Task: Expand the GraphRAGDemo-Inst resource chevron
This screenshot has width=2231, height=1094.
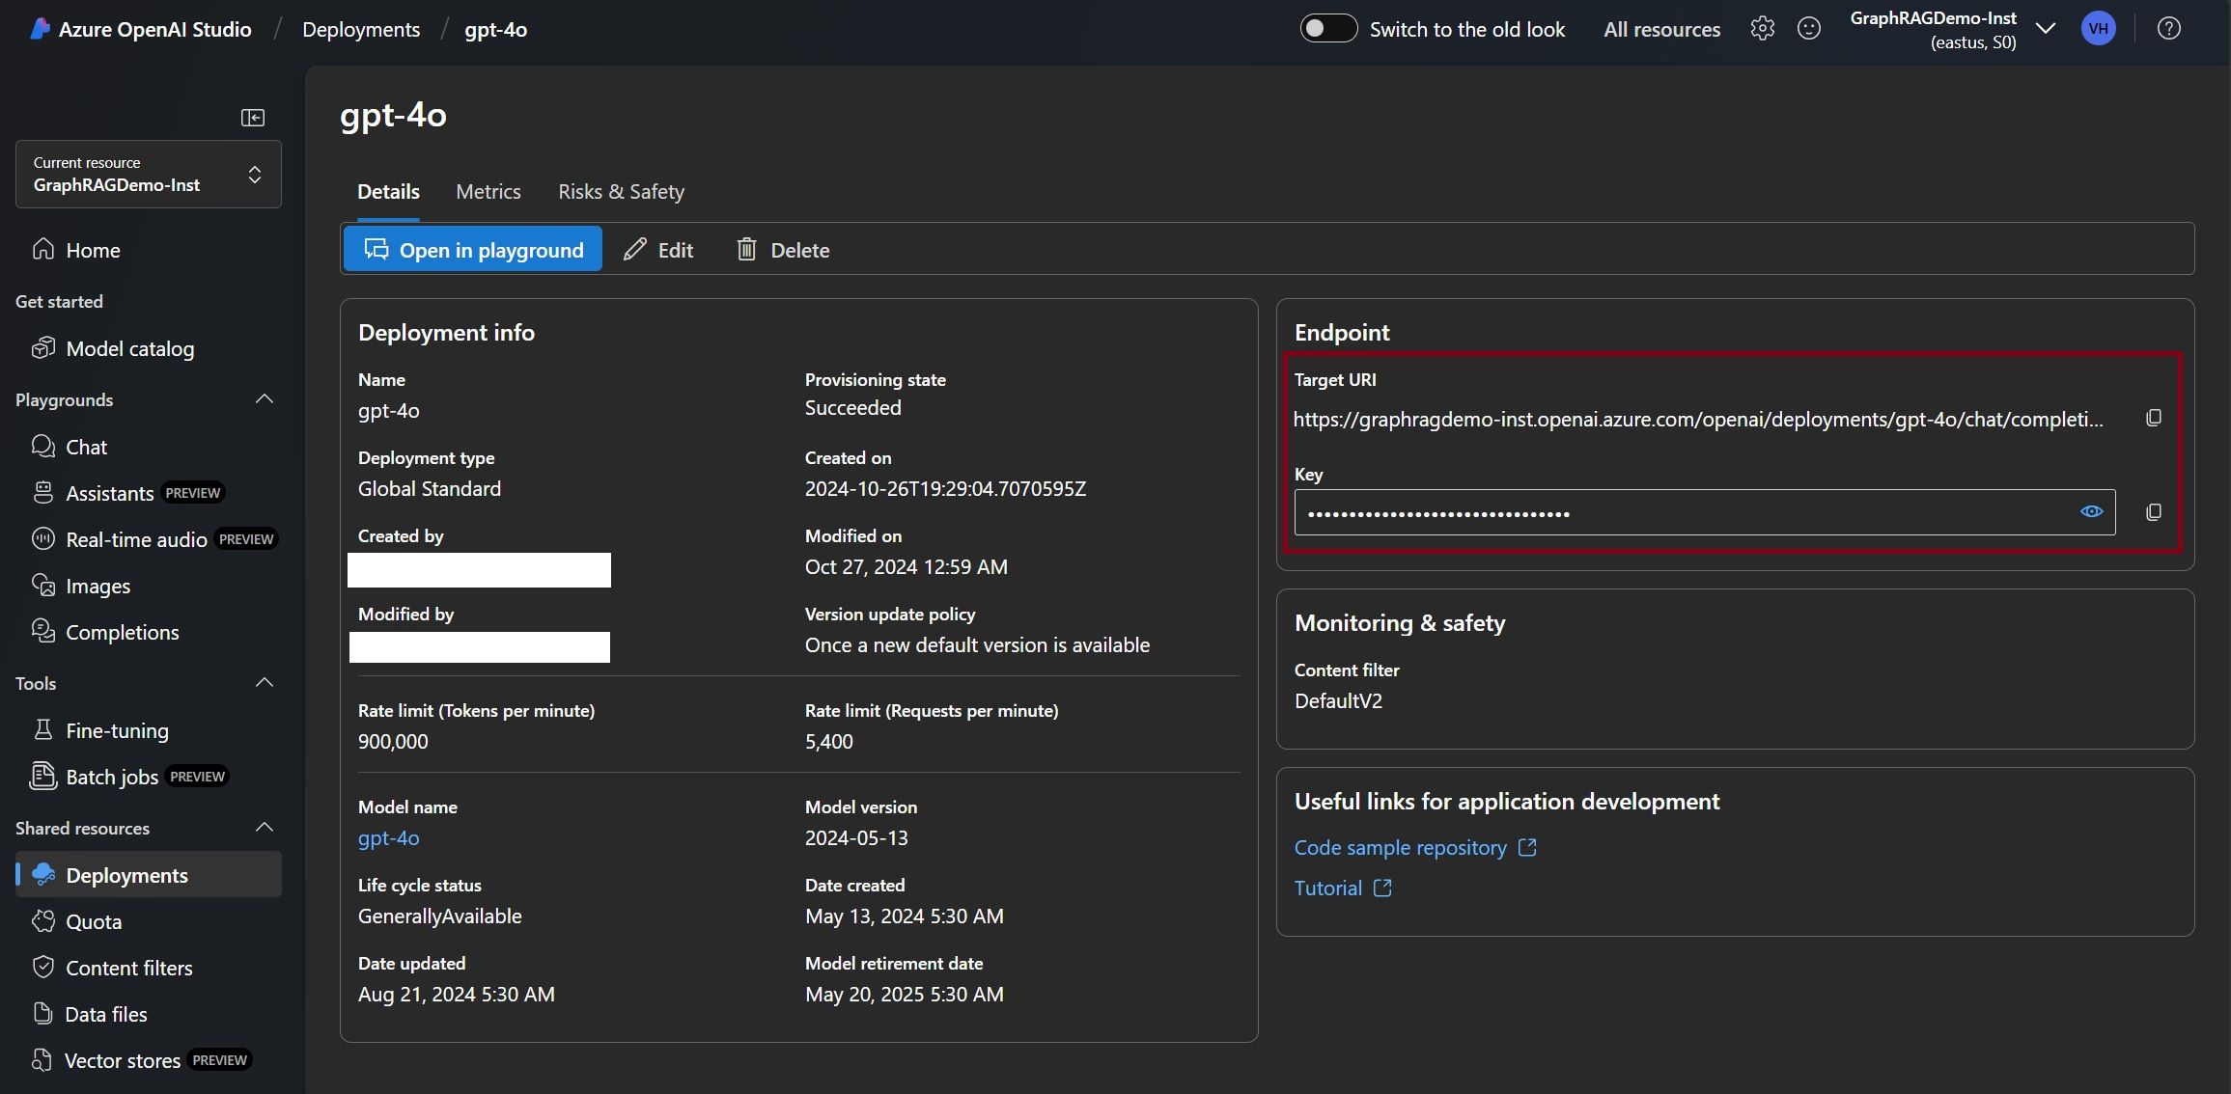Action: [x=2045, y=29]
